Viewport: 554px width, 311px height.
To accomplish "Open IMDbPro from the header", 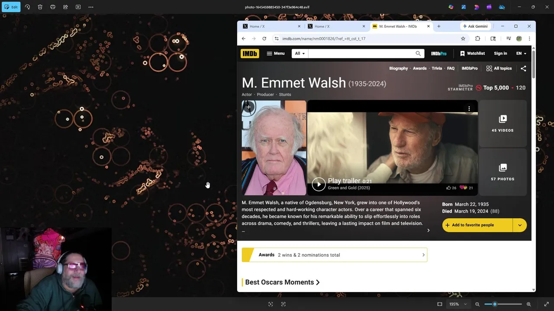I will [x=438, y=54].
